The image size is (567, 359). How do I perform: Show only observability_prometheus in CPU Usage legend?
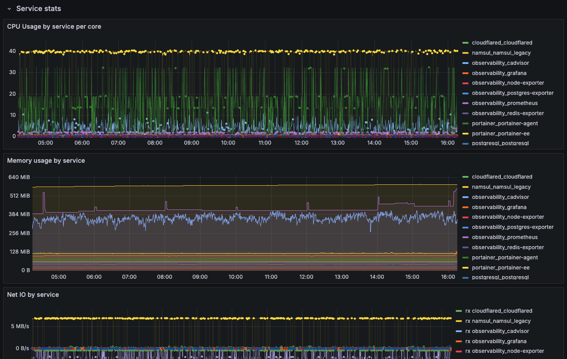click(505, 103)
